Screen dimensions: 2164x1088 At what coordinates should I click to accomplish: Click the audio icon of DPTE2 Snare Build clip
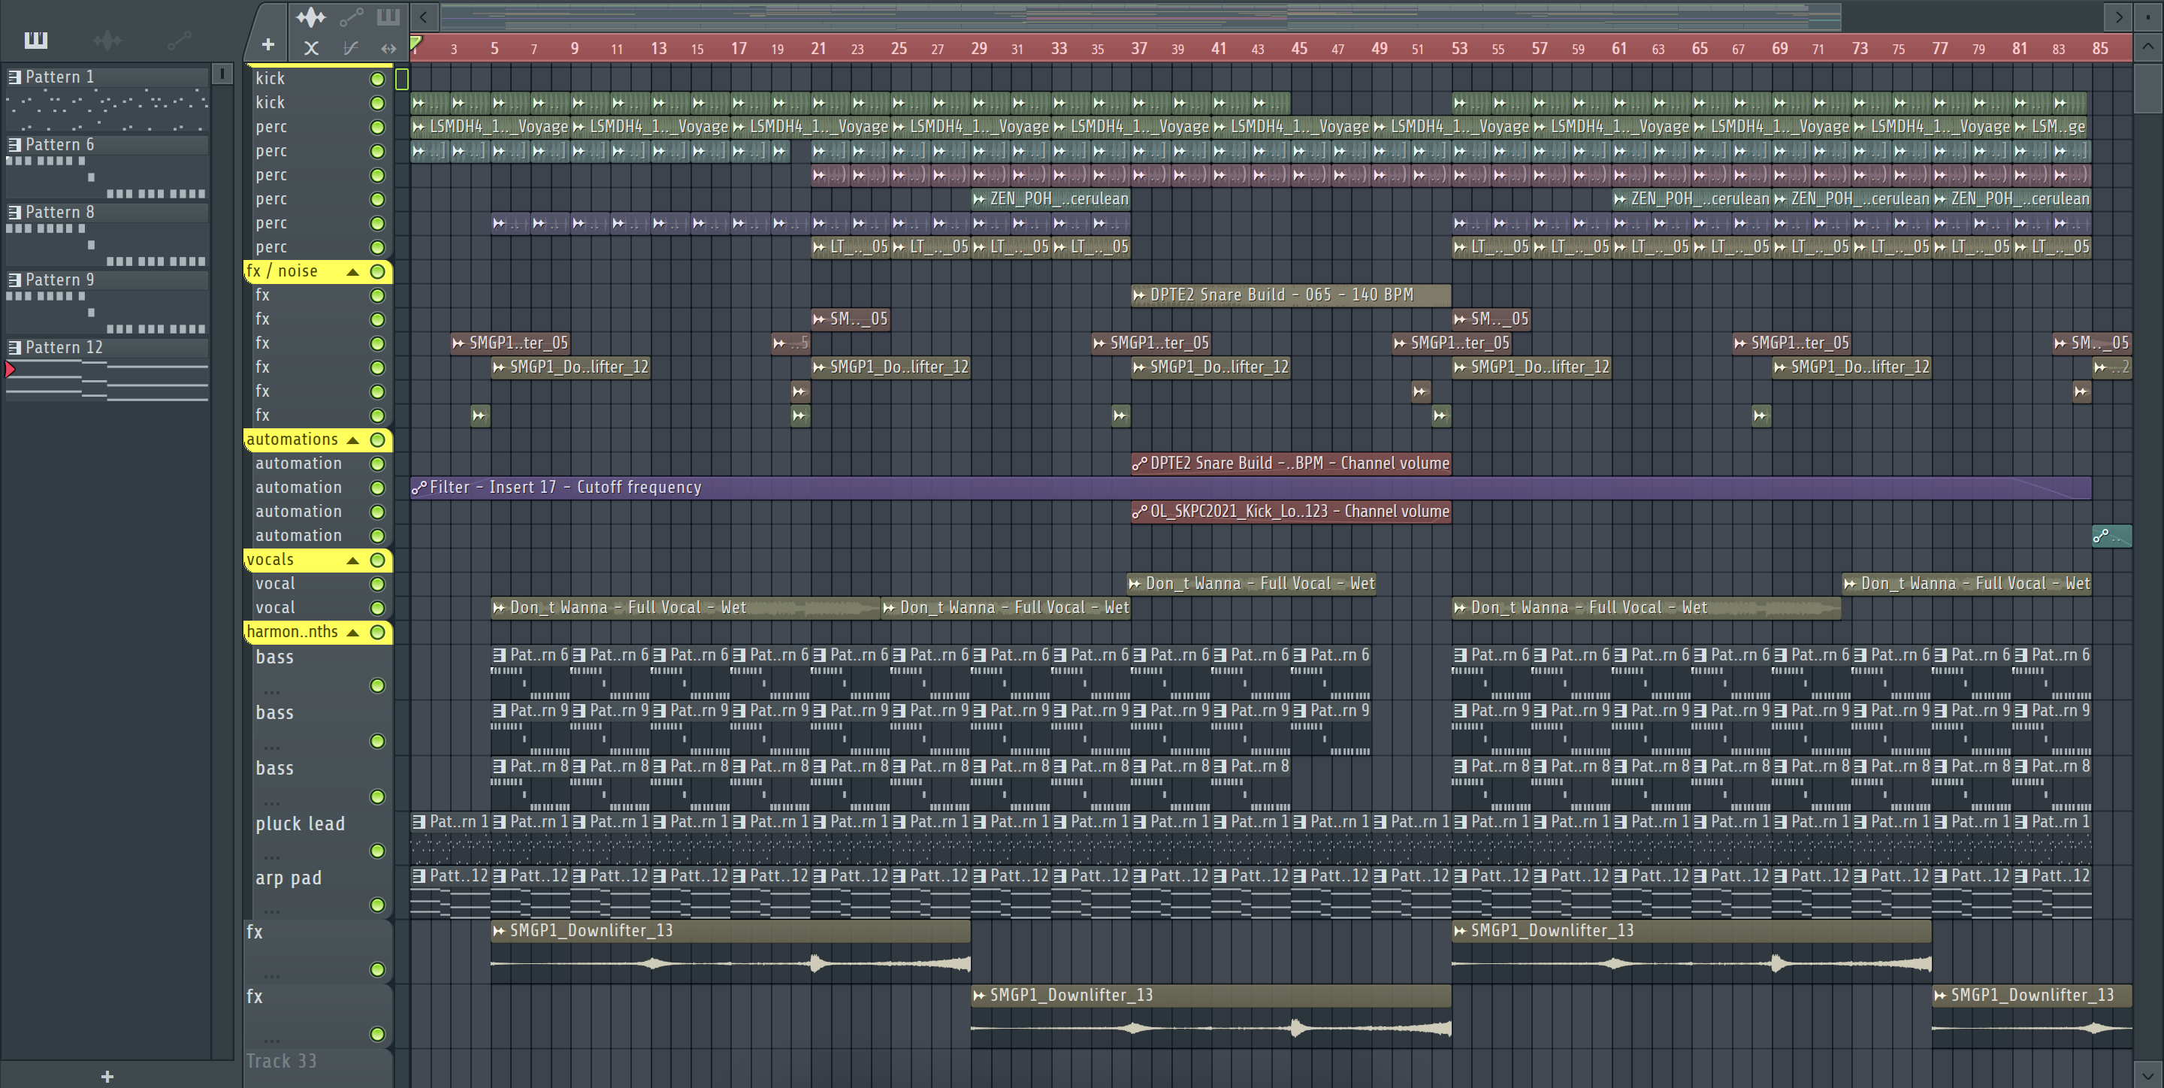click(1139, 295)
